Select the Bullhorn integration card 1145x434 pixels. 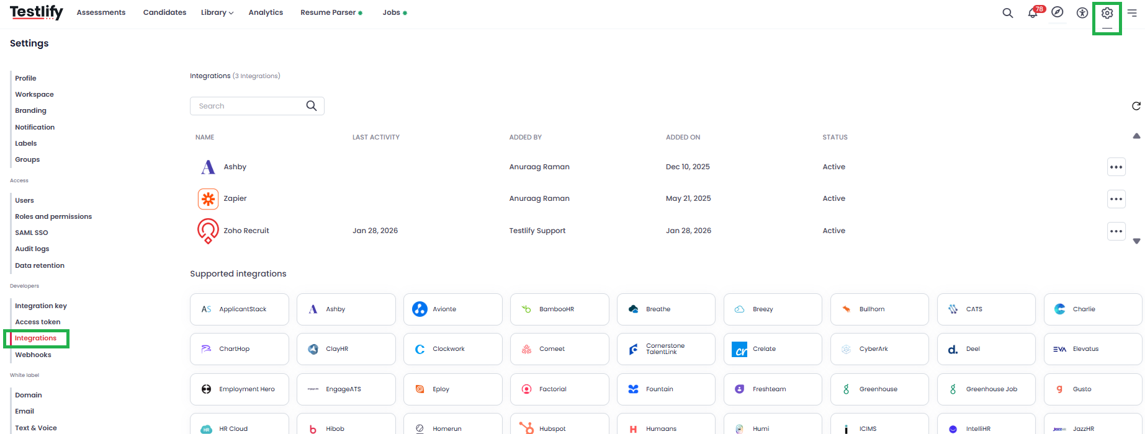(x=880, y=309)
